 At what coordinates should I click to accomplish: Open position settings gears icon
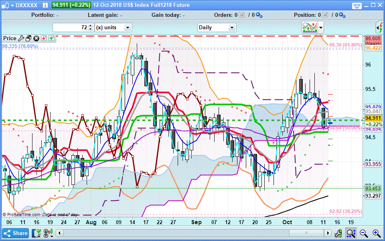tap(342, 15)
